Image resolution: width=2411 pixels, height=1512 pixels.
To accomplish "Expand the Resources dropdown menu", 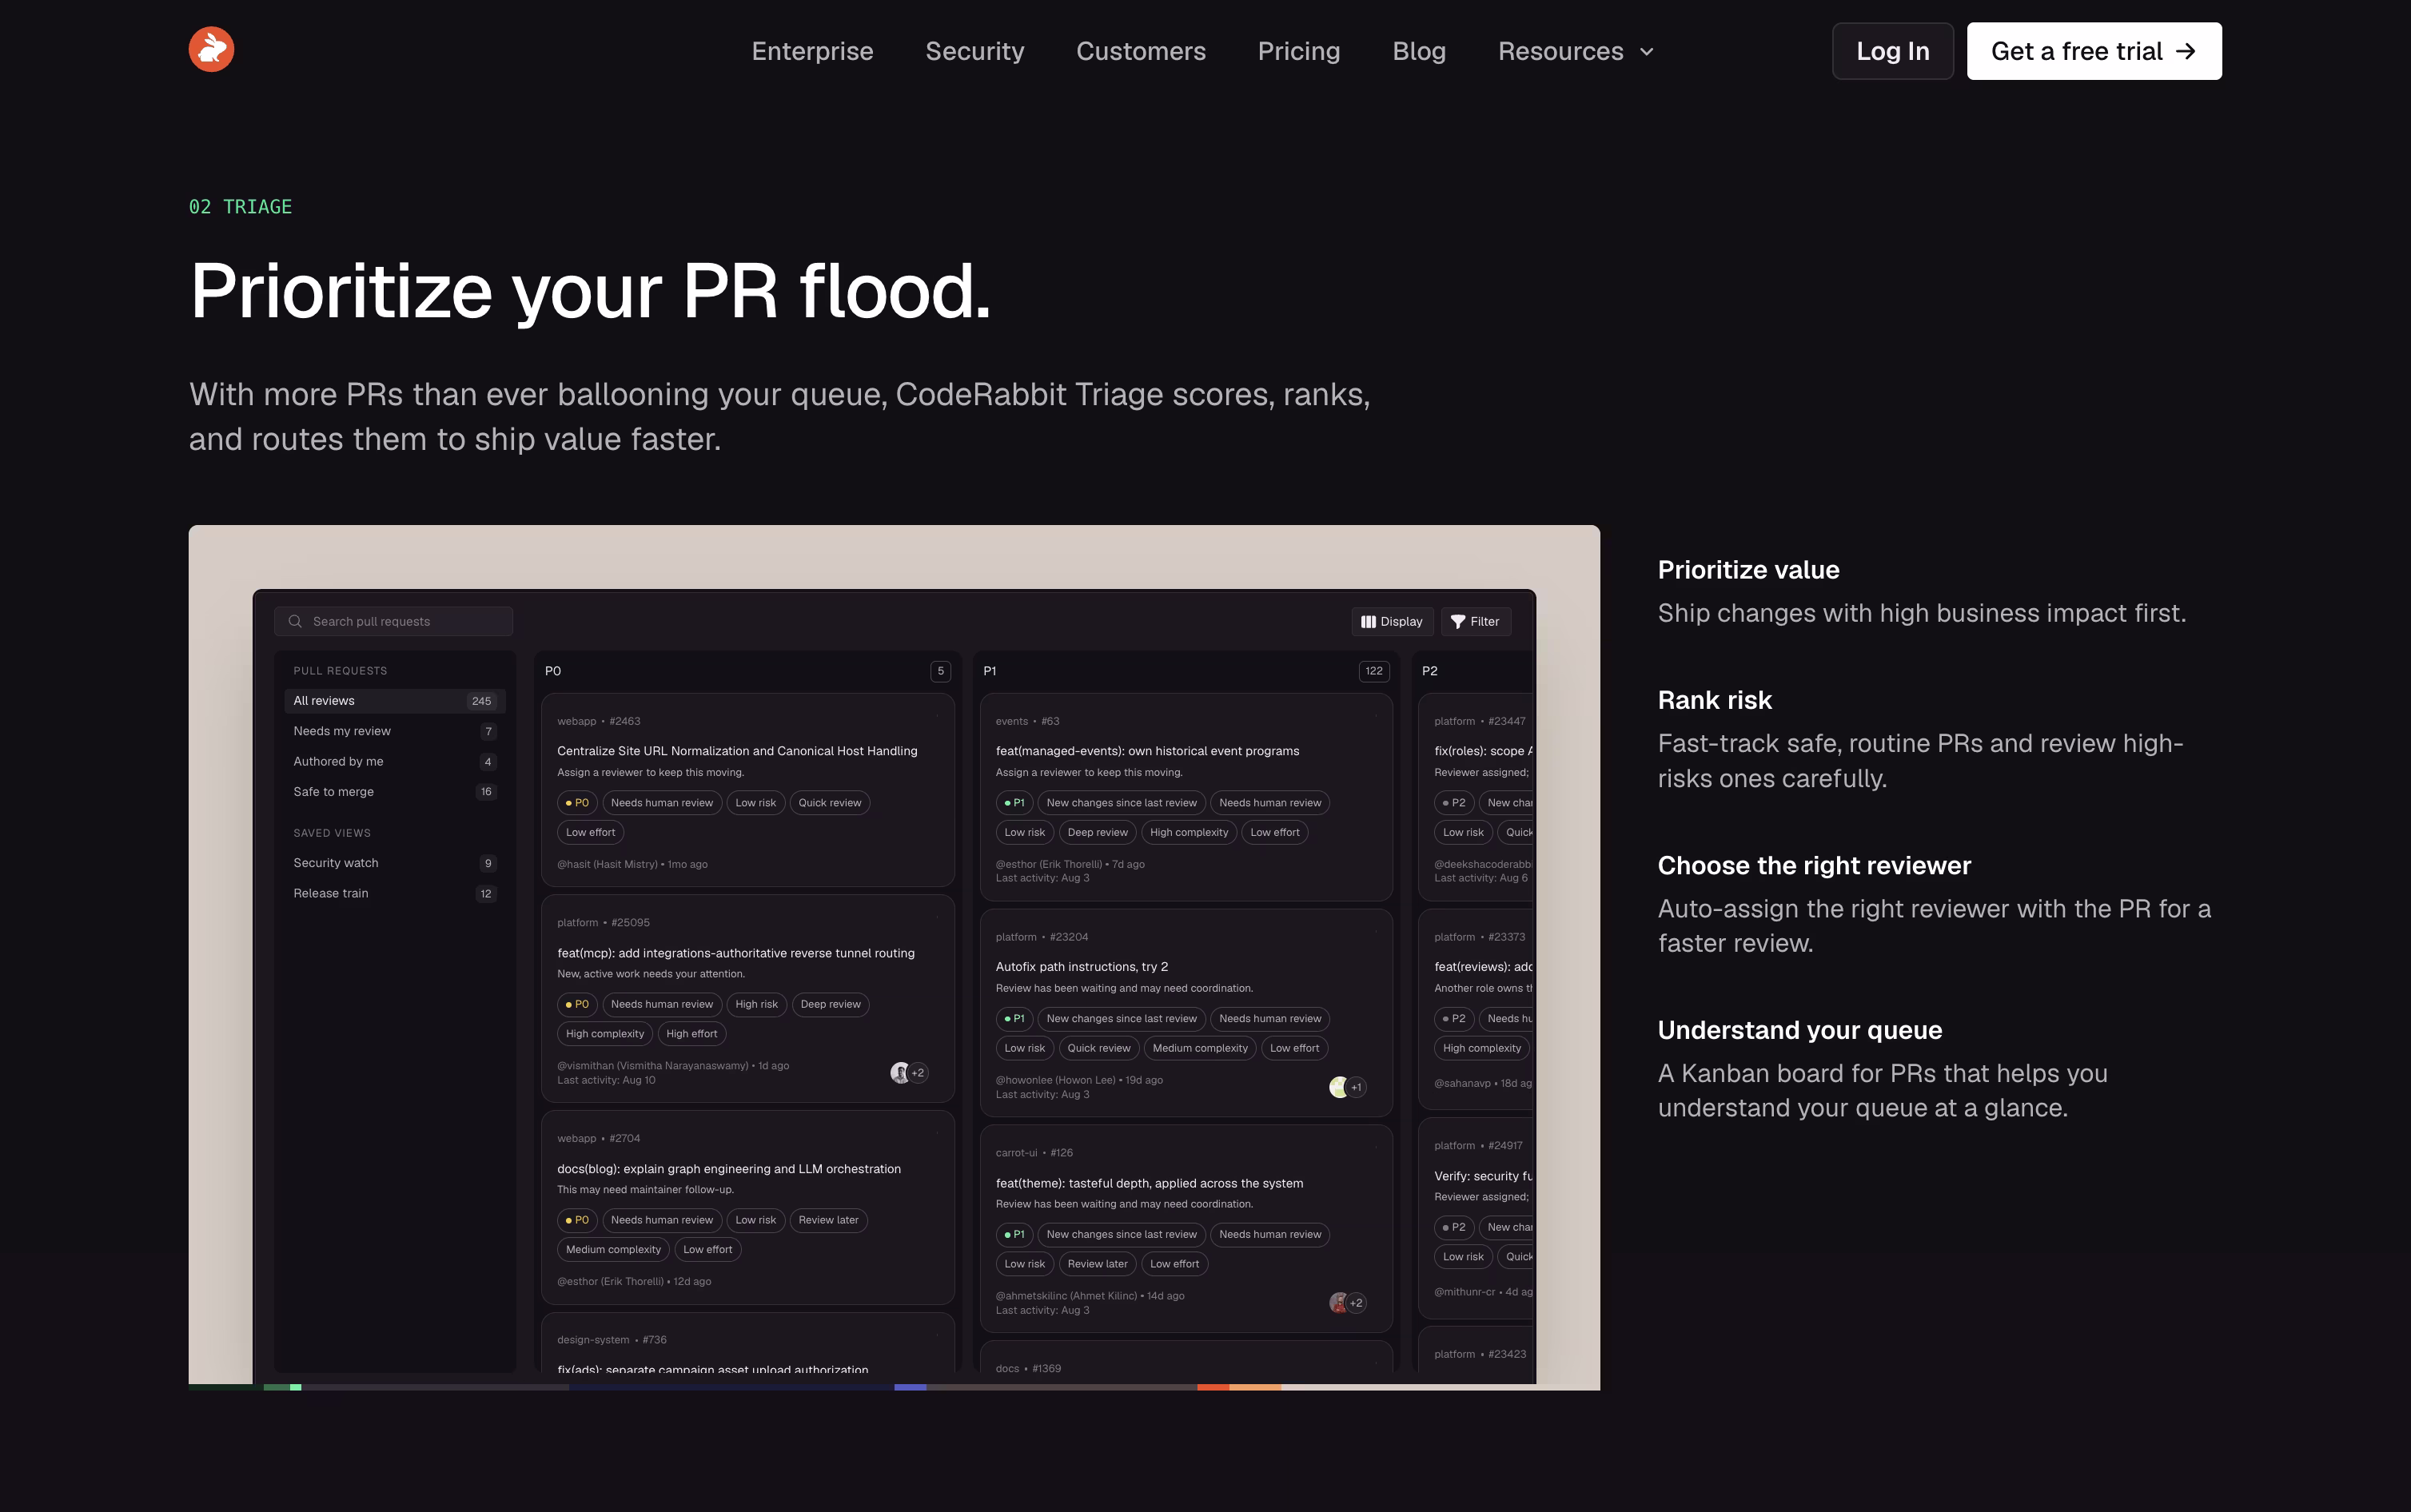I will 1575,51.
